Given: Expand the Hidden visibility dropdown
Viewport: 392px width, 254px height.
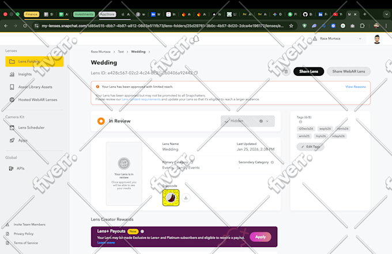Looking at the screenshot, I should [x=247, y=121].
